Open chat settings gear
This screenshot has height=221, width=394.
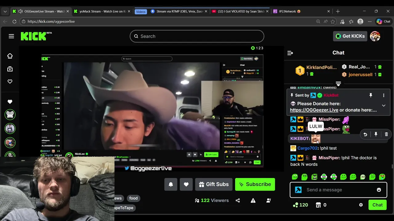[x=361, y=205]
